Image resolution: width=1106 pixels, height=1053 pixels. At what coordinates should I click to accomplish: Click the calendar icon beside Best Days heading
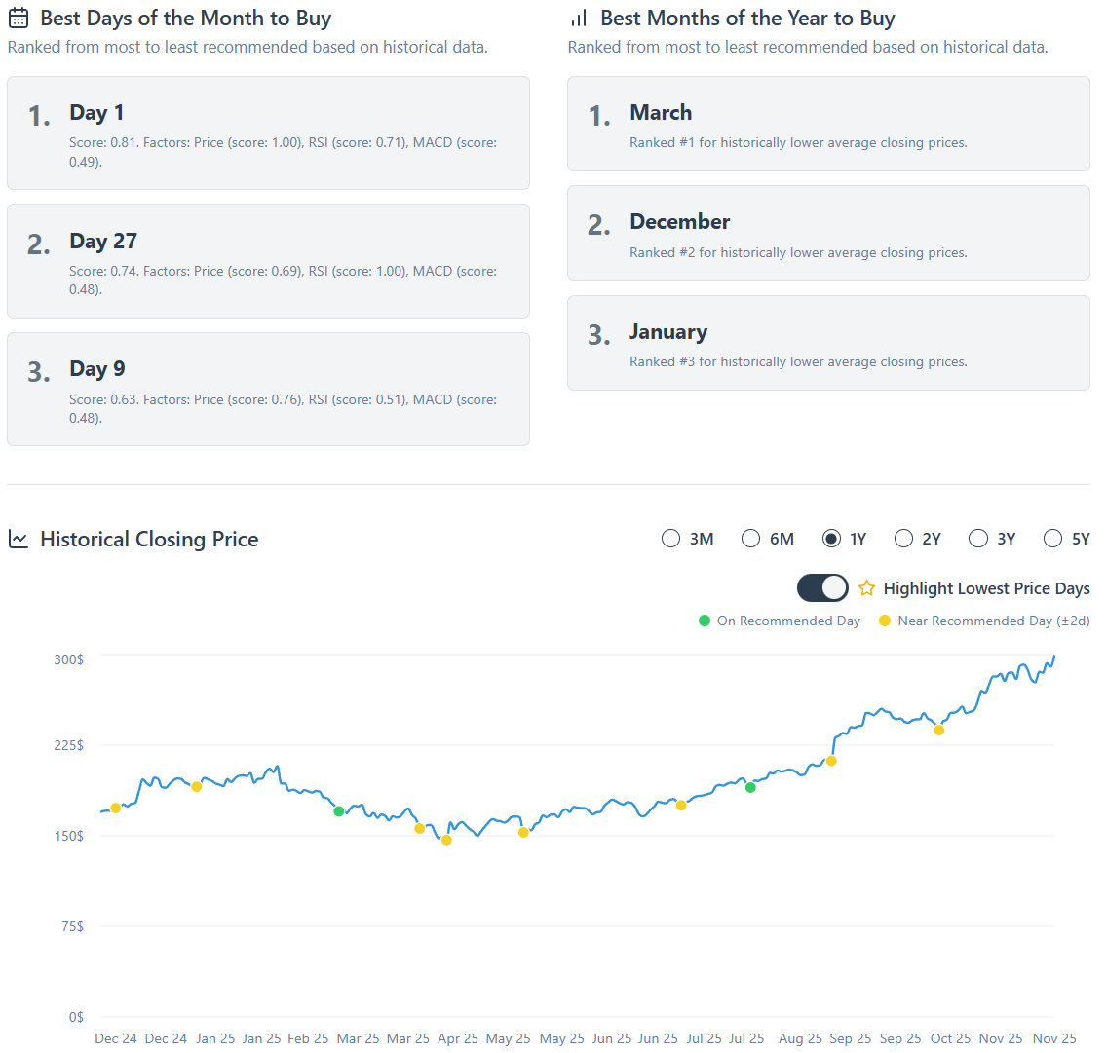click(x=18, y=19)
